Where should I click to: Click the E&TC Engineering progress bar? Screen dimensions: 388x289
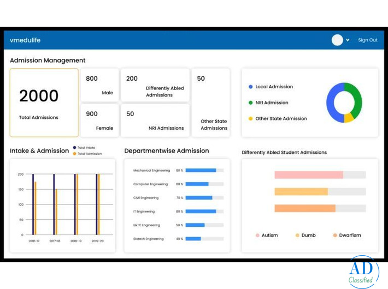(x=204, y=225)
